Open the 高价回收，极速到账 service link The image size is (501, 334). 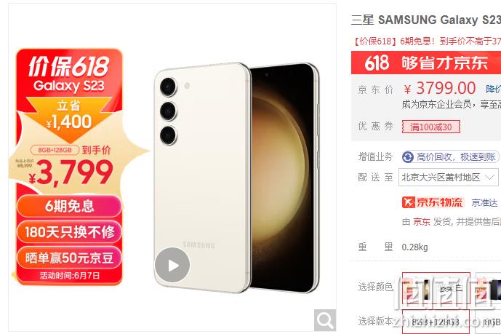[x=456, y=157]
